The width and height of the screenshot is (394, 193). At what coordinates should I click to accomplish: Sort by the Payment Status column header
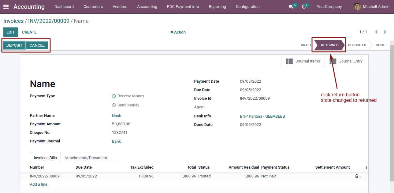[x=275, y=167]
